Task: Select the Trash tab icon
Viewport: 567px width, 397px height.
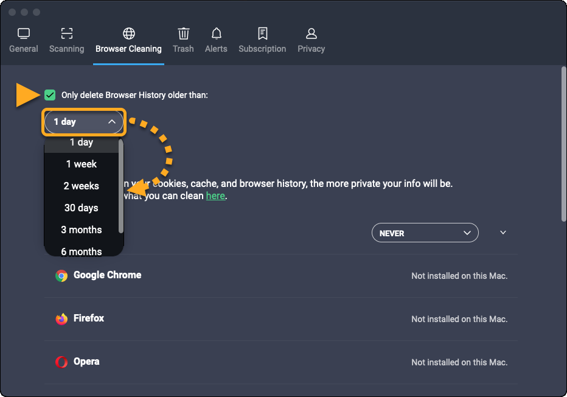Action: tap(183, 33)
